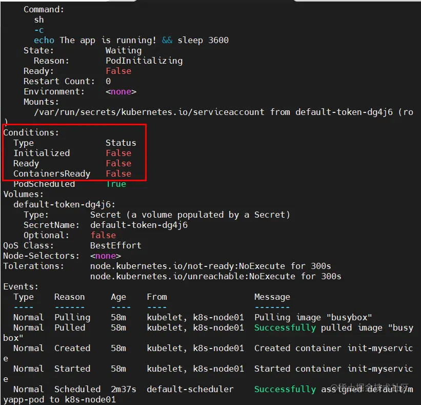This screenshot has height=405, width=421.
Task: Click 'Started container init-myservic' message
Action: [x=333, y=369]
